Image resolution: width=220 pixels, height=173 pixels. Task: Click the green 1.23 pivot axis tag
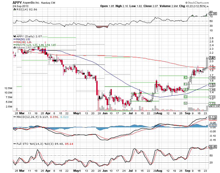[212, 103]
